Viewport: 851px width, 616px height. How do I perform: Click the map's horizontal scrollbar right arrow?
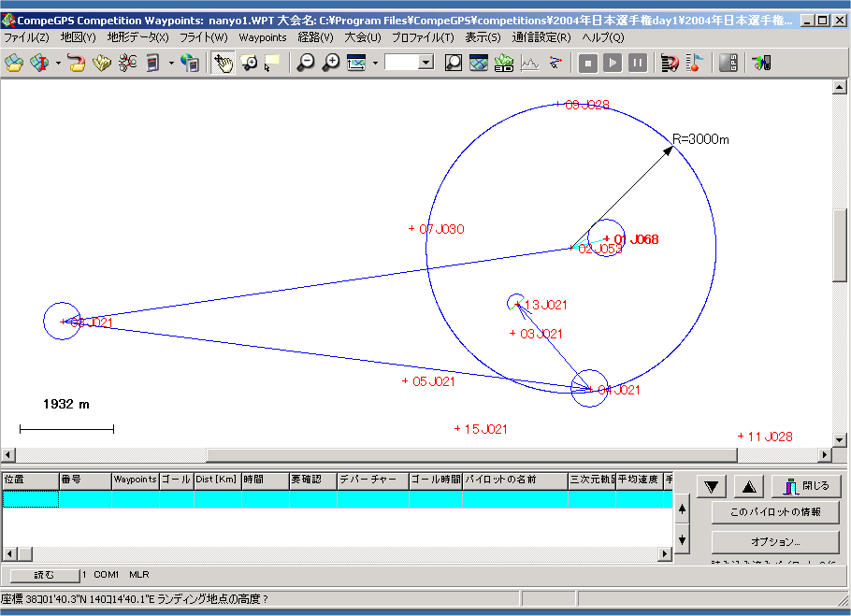825,454
